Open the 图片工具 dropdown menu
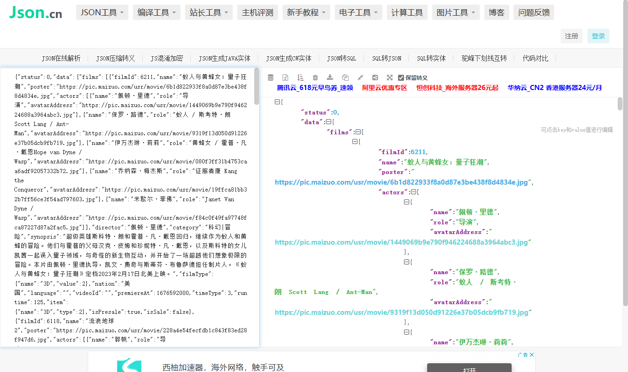 click(x=456, y=12)
